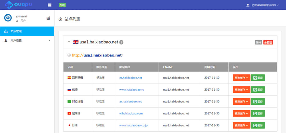Image resolution: width=286 pixels, height=133 pixels.
Task: Click the blue power avatar icon
Action: pyautogui.click(x=8, y=18)
